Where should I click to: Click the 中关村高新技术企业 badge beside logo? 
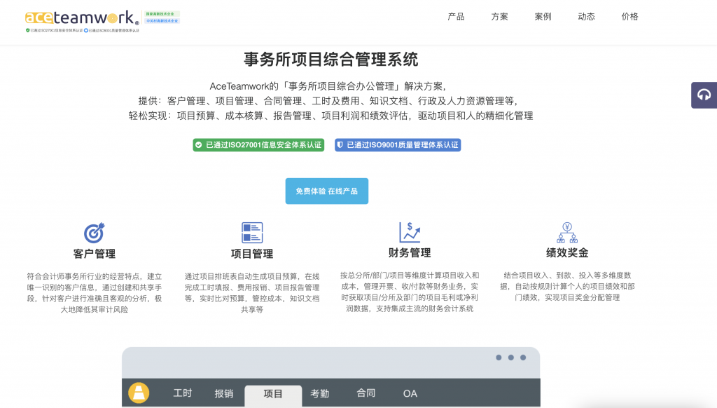(162, 20)
